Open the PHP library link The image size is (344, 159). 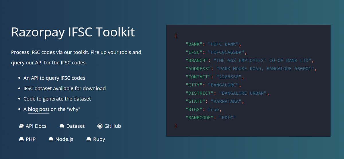(27, 139)
